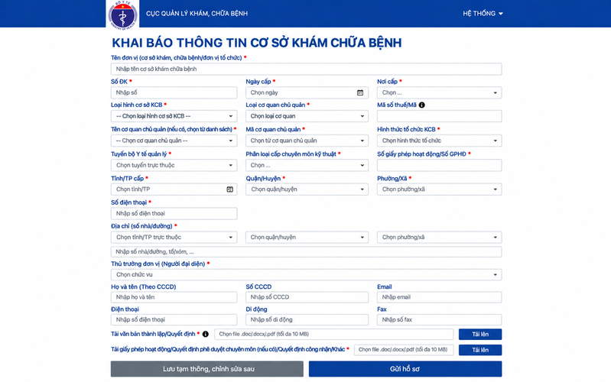Expand Phân loại cấp chuyên môn kỹ thuật dropdown
This screenshot has height=382, width=611.
(x=307, y=165)
